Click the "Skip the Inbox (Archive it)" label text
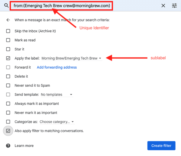This screenshot has width=181, height=156. click(x=35, y=31)
